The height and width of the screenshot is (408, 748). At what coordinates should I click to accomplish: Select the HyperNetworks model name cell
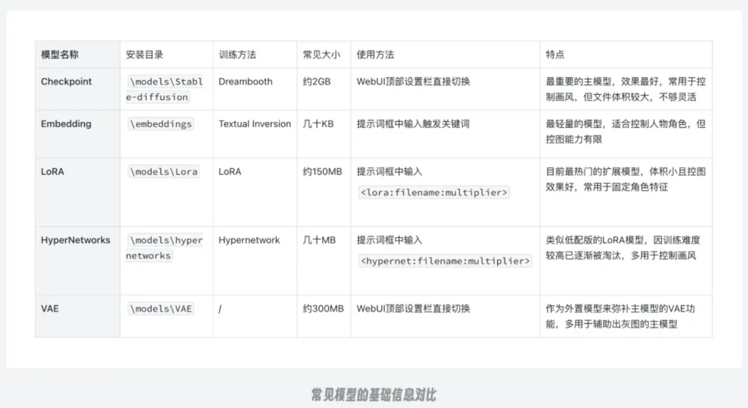[75, 240]
